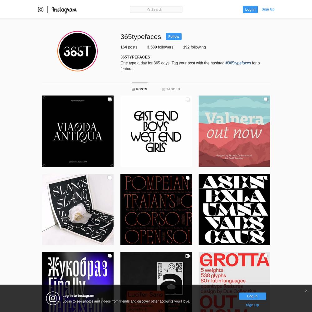Open the Slangs poster post thumbnail

[78, 209]
